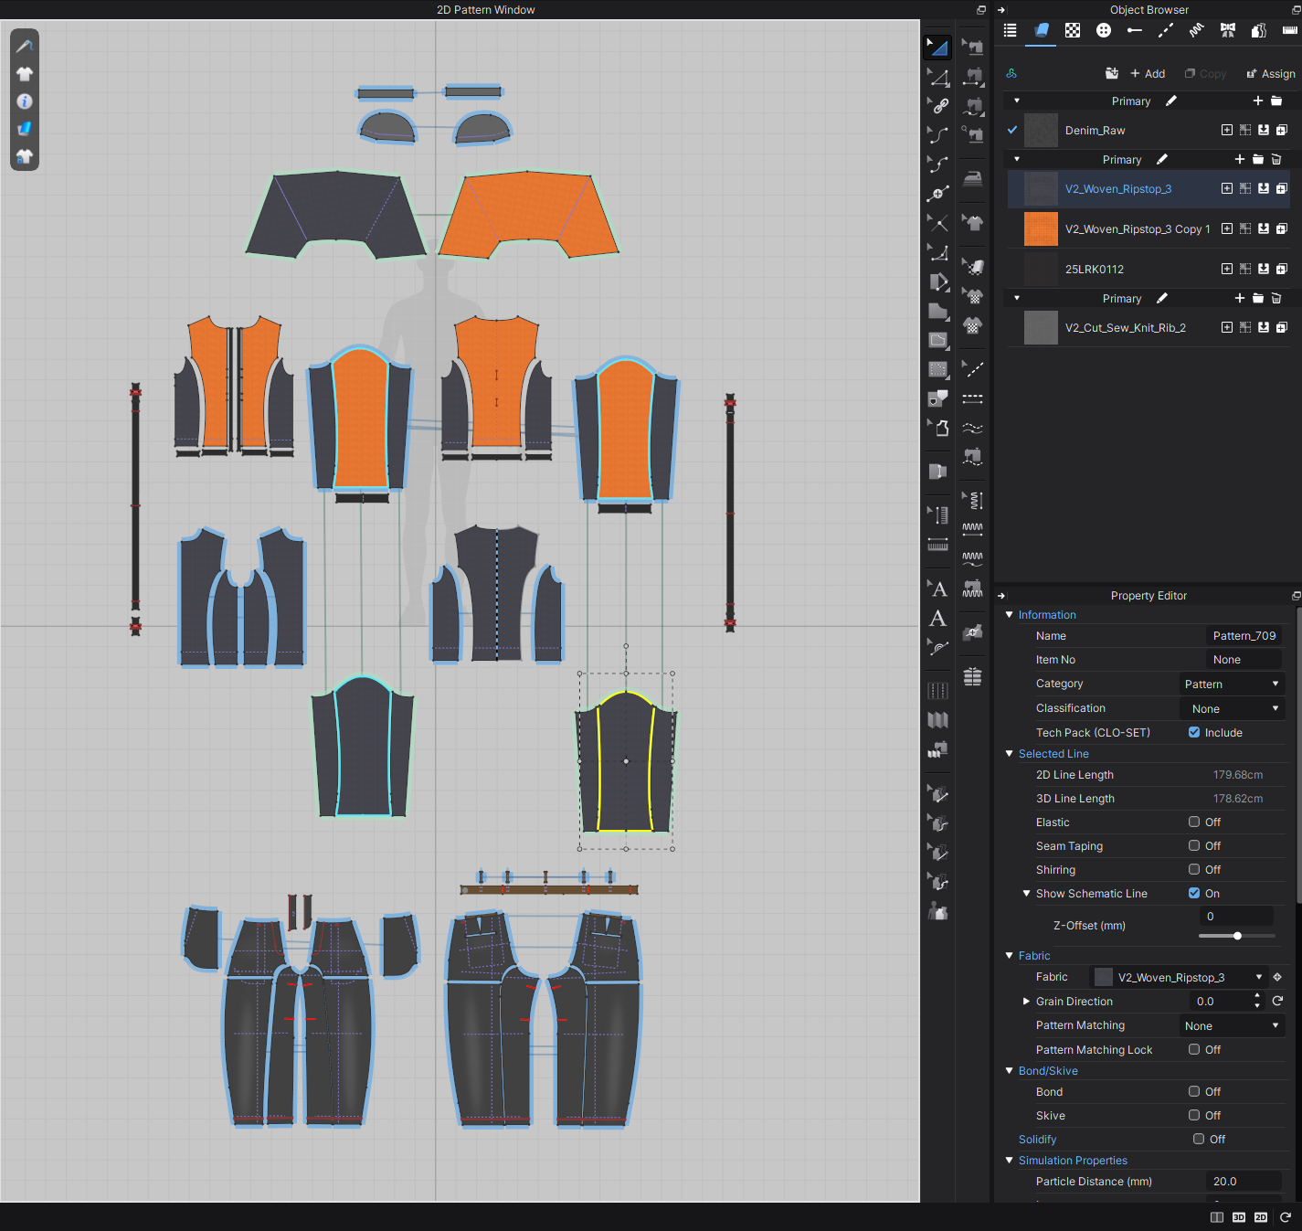Image resolution: width=1302 pixels, height=1231 pixels.
Task: Select the Steam iron tool
Action: pos(973,177)
